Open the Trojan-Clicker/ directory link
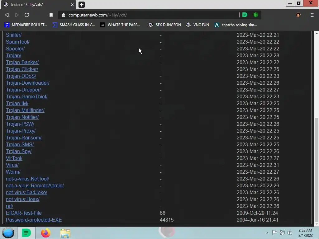 coord(22,69)
